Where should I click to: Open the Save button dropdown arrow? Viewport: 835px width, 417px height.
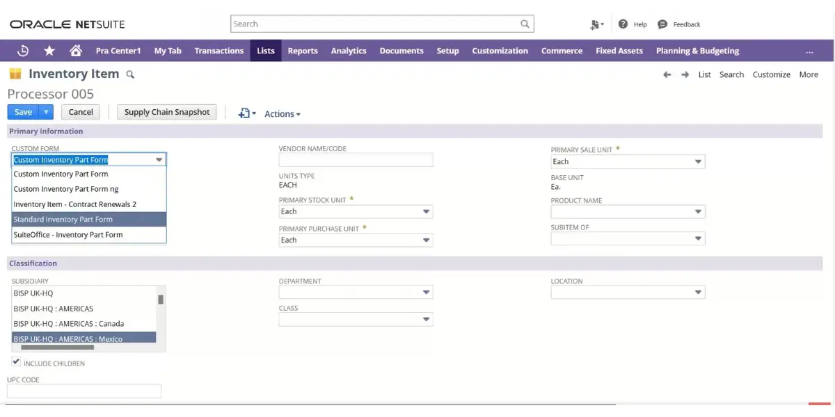coord(46,112)
